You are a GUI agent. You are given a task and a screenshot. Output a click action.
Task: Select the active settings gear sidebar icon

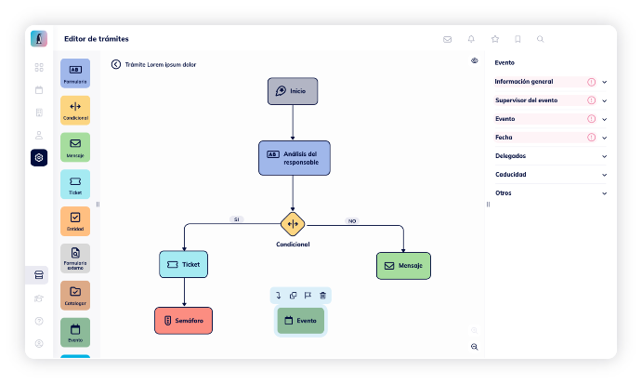tap(39, 157)
